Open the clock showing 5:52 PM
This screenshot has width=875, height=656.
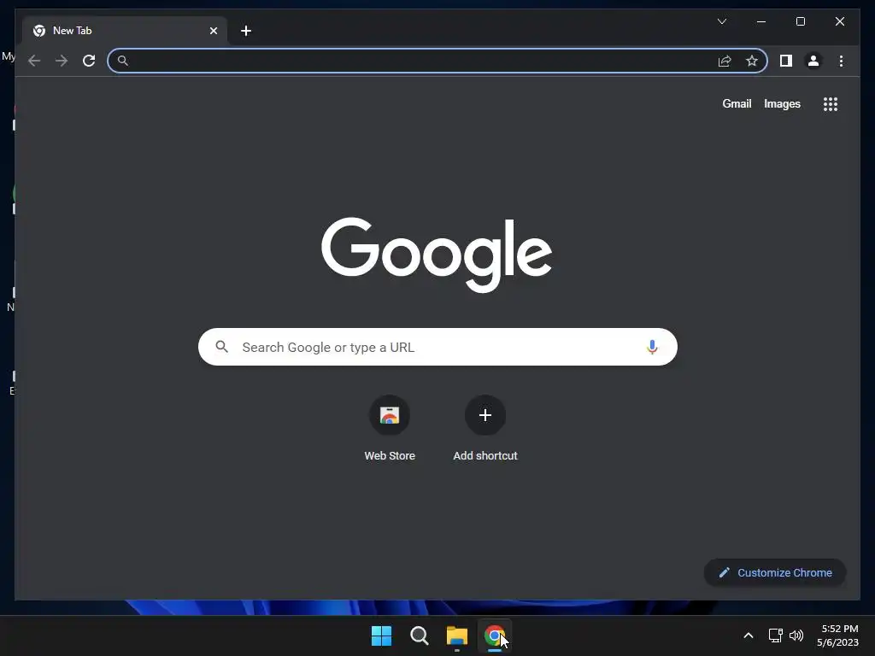point(837,635)
